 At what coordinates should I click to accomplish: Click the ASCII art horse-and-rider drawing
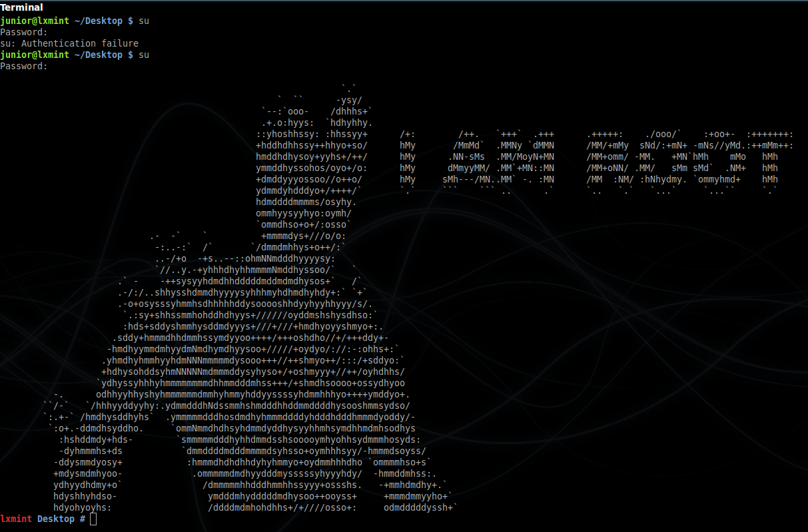[x=251, y=298]
